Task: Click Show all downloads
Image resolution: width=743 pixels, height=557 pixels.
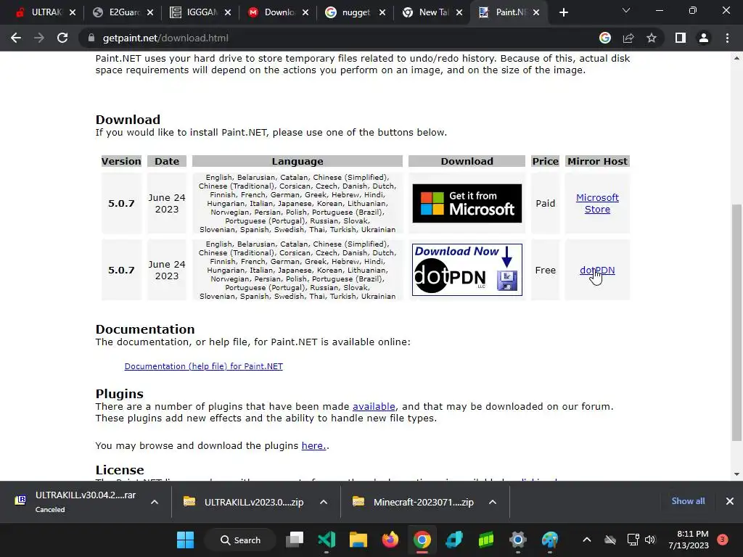Action: 688,501
